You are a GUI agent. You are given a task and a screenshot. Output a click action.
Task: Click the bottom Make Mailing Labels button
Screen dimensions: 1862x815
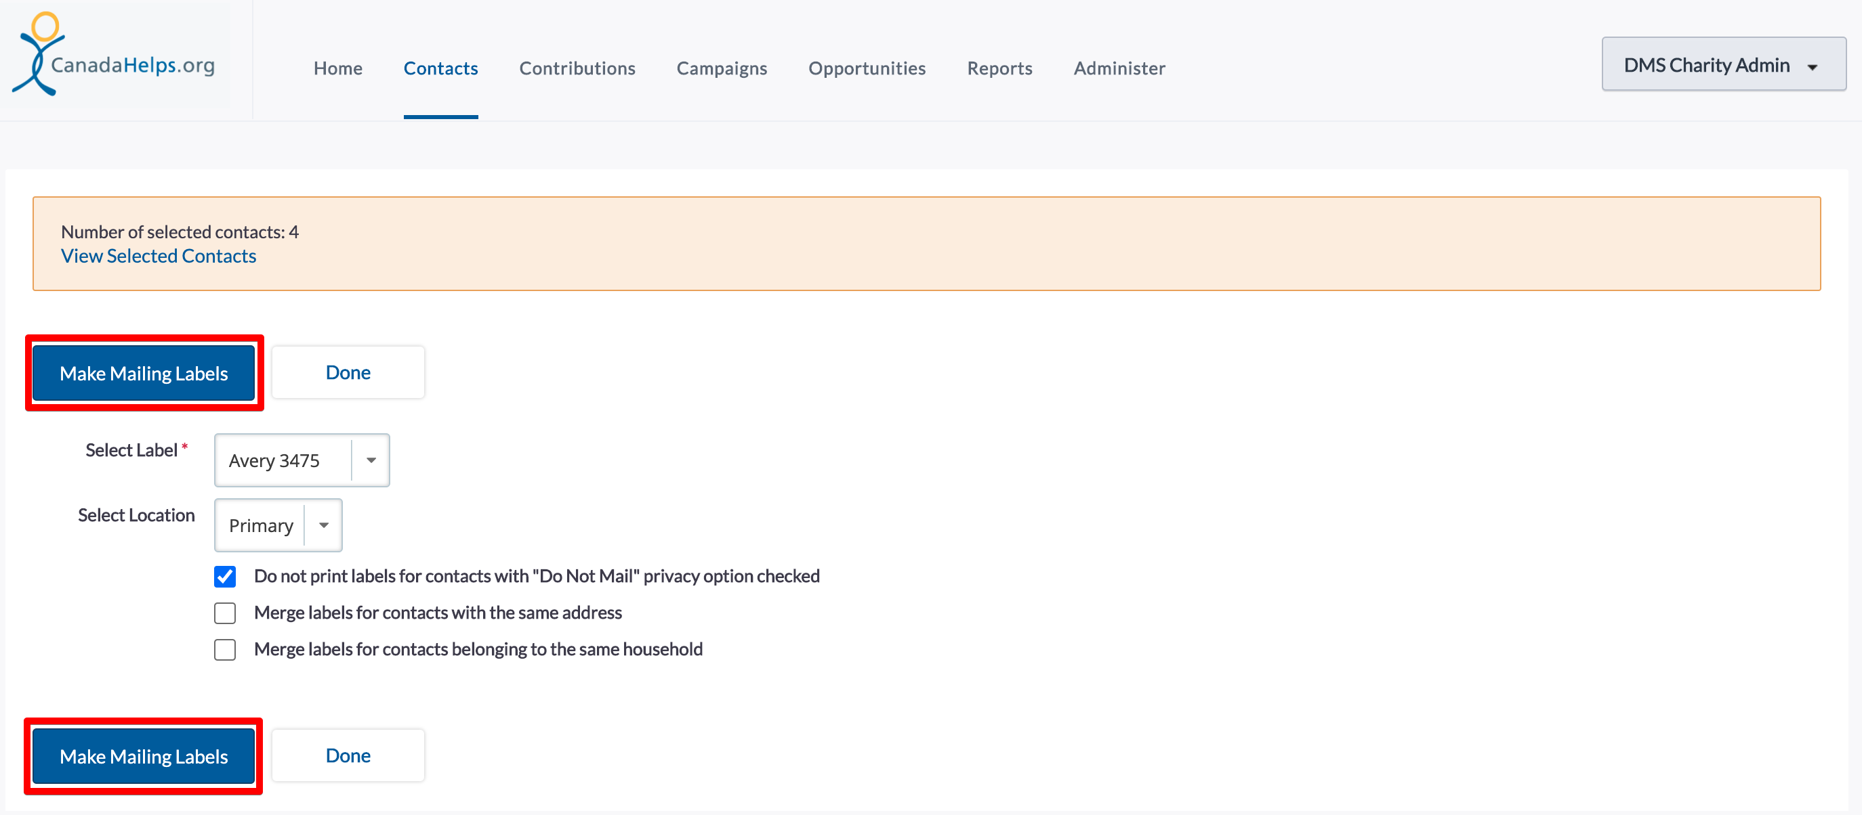[144, 756]
